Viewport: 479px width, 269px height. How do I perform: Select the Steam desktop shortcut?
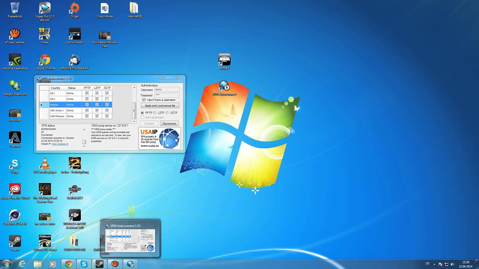pos(15,243)
